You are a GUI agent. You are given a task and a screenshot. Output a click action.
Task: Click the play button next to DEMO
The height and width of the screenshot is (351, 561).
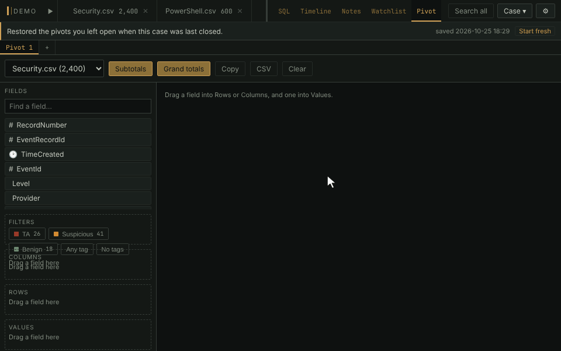click(x=50, y=11)
